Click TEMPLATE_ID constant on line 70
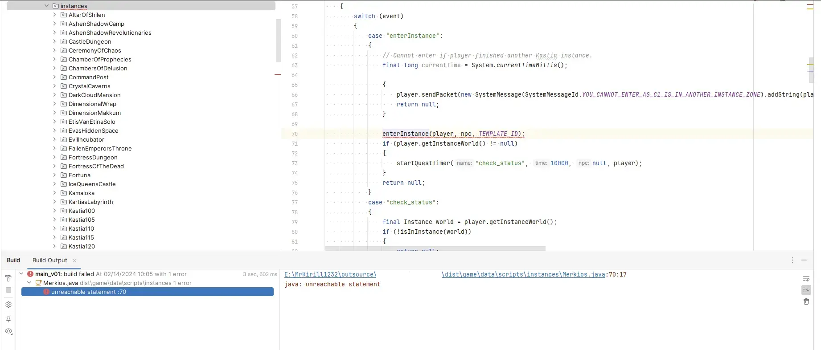Image resolution: width=821 pixels, height=350 pixels. coord(498,134)
